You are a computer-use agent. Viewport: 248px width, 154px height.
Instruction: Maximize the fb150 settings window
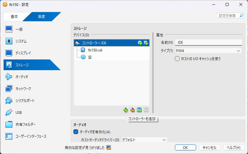point(227,4)
